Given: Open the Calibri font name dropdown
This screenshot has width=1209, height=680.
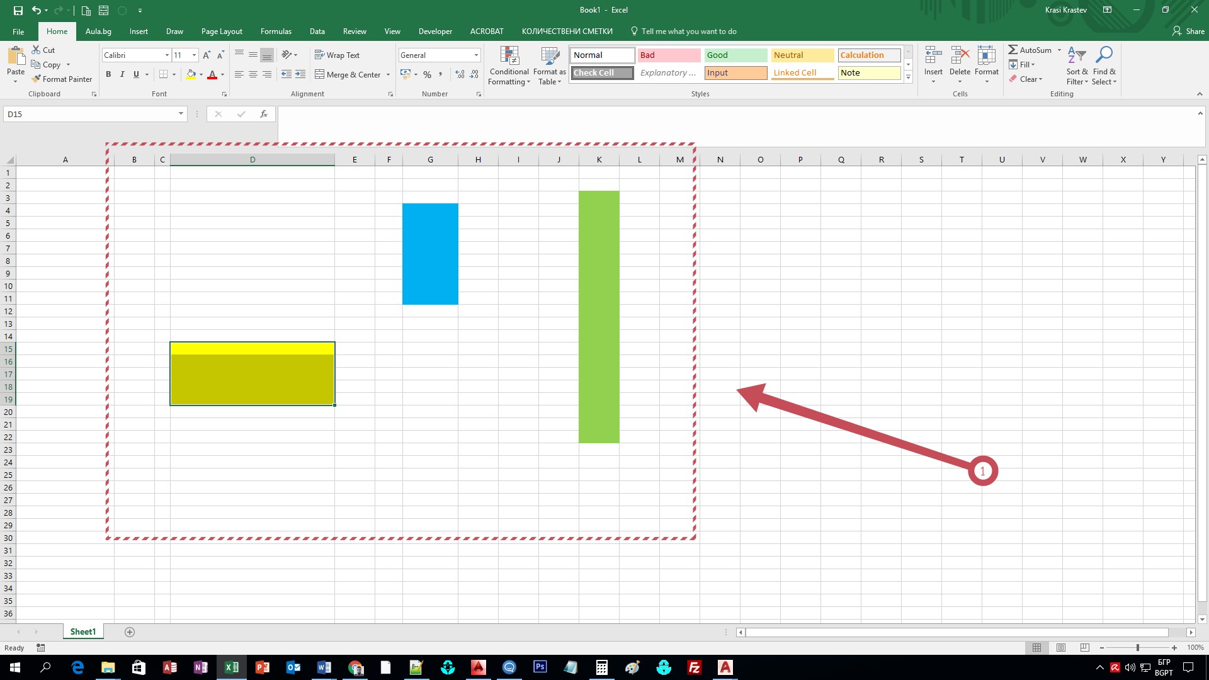Looking at the screenshot, I should [x=167, y=55].
